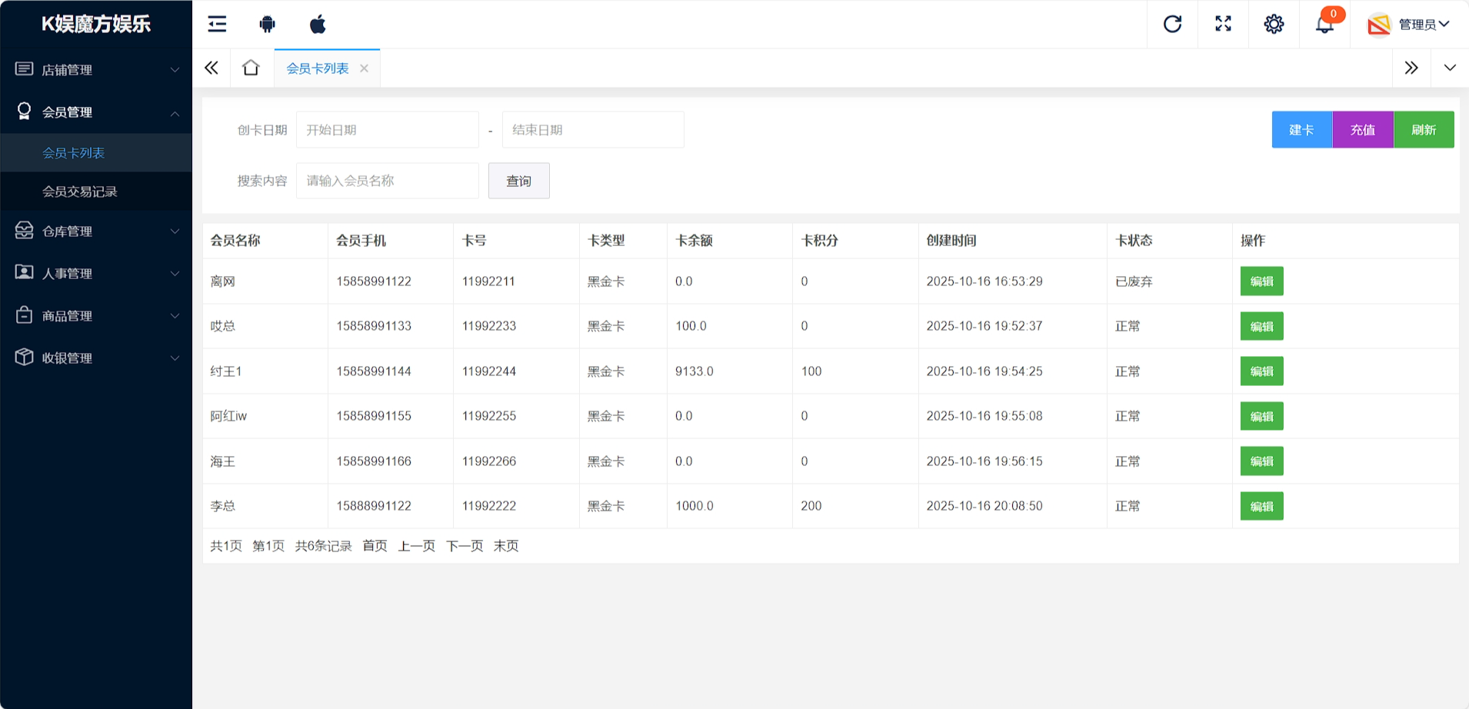Select 会员交易记录 in sidebar
The height and width of the screenshot is (709, 1469).
tap(80, 191)
